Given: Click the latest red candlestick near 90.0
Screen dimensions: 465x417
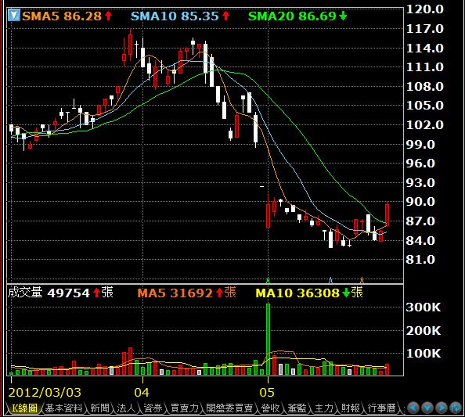Looking at the screenshot, I should tap(387, 215).
